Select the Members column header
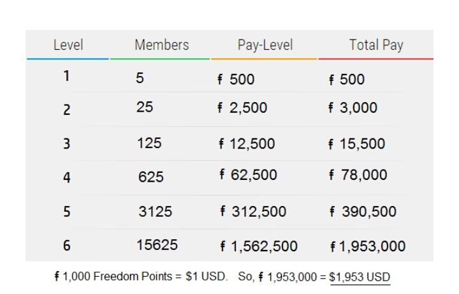 (x=161, y=45)
